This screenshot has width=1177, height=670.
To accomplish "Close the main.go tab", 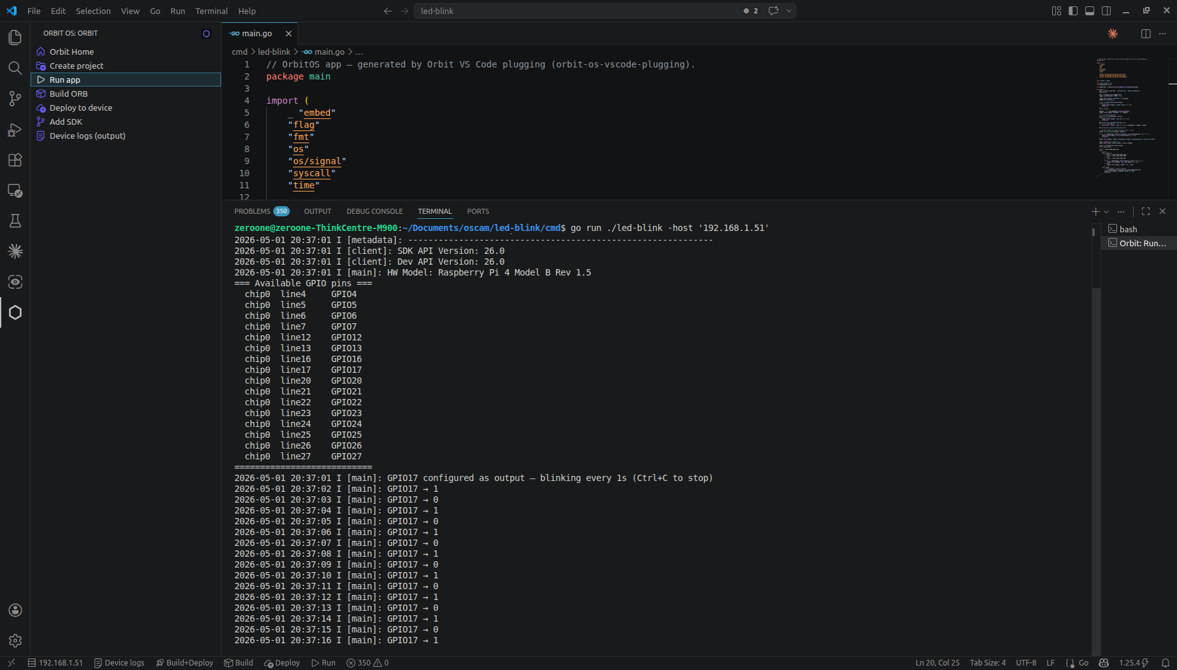I will coord(289,34).
